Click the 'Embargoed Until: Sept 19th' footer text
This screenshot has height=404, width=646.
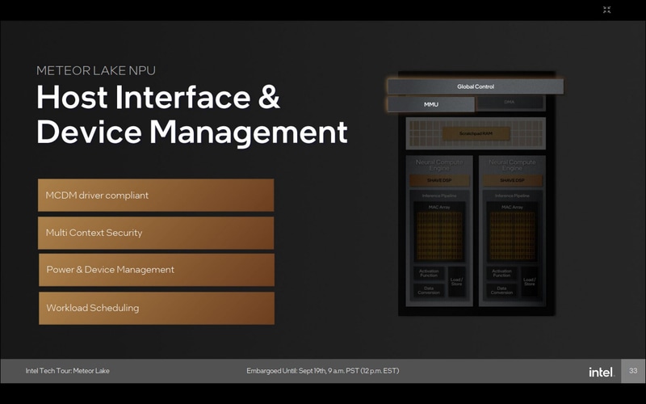click(x=322, y=371)
